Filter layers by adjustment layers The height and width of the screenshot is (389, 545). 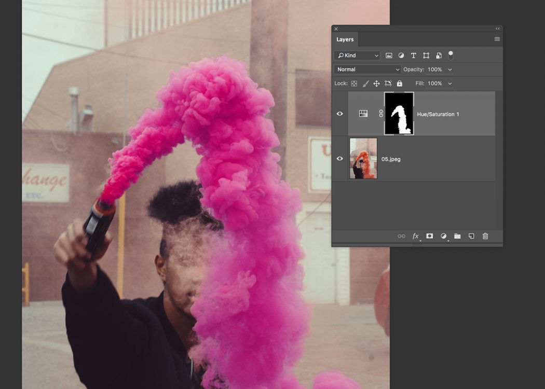pyautogui.click(x=401, y=55)
